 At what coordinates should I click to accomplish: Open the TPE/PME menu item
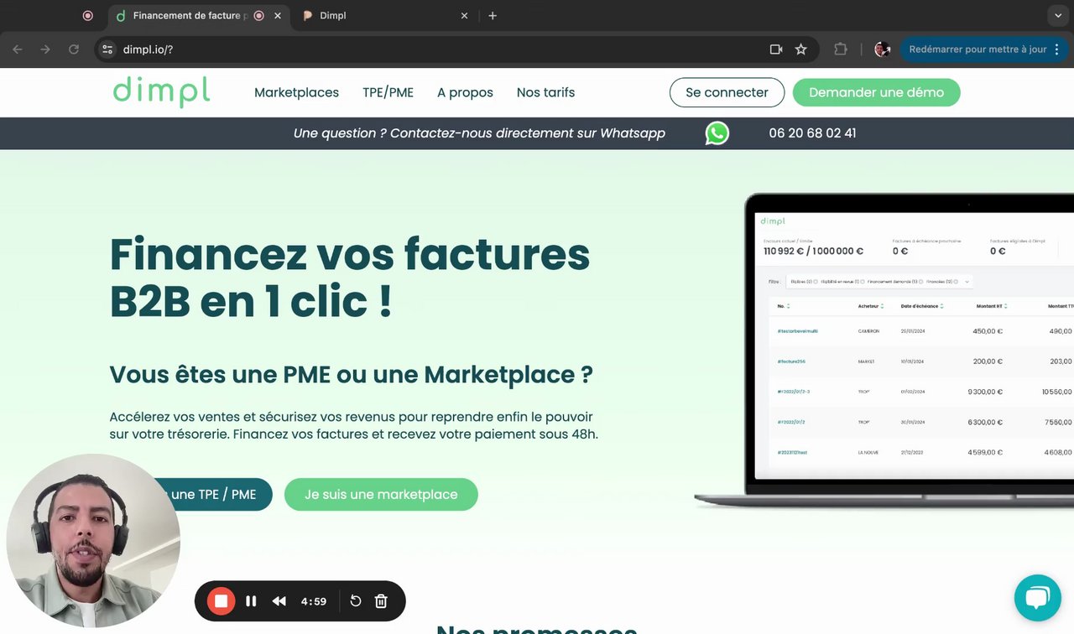click(388, 92)
